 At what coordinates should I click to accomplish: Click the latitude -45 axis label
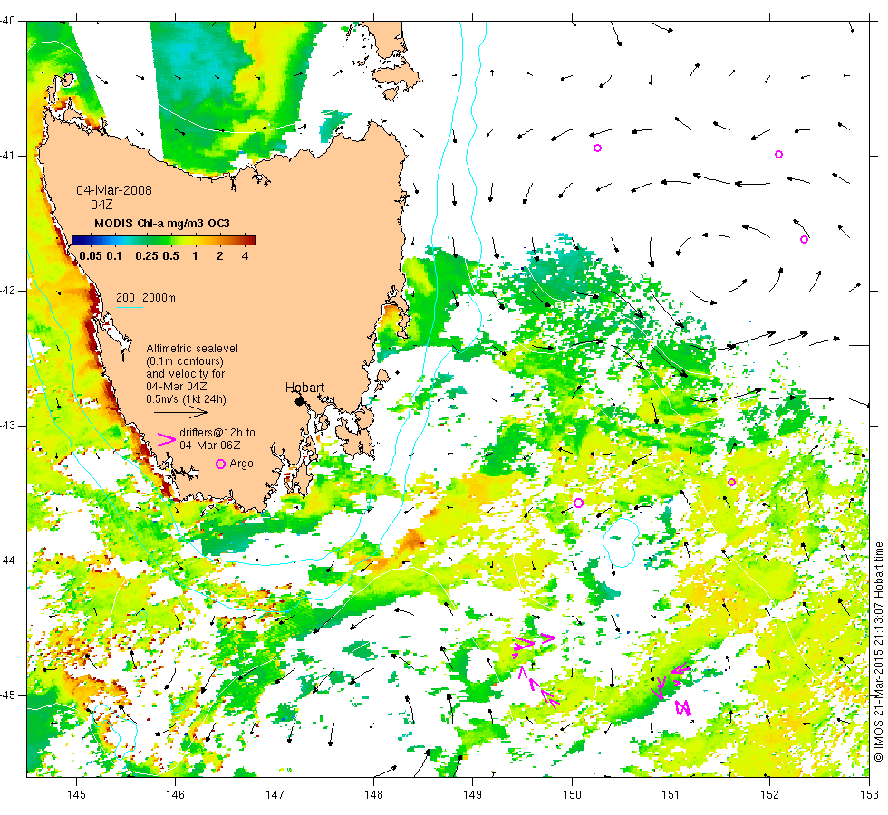(x=7, y=695)
